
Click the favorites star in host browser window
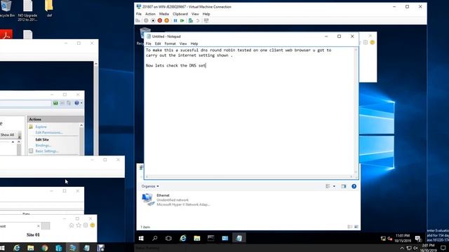point(79,225)
